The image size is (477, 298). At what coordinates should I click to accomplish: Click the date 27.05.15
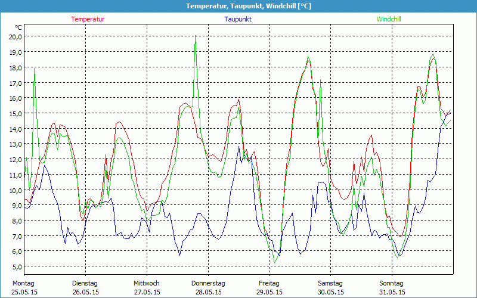click(x=147, y=292)
